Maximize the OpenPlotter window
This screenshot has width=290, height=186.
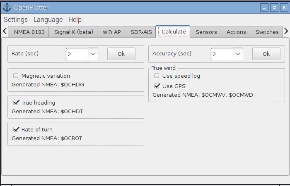(274, 7)
